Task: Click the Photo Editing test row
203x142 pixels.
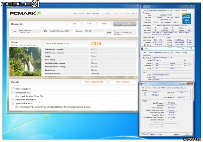Action: (x=90, y=60)
